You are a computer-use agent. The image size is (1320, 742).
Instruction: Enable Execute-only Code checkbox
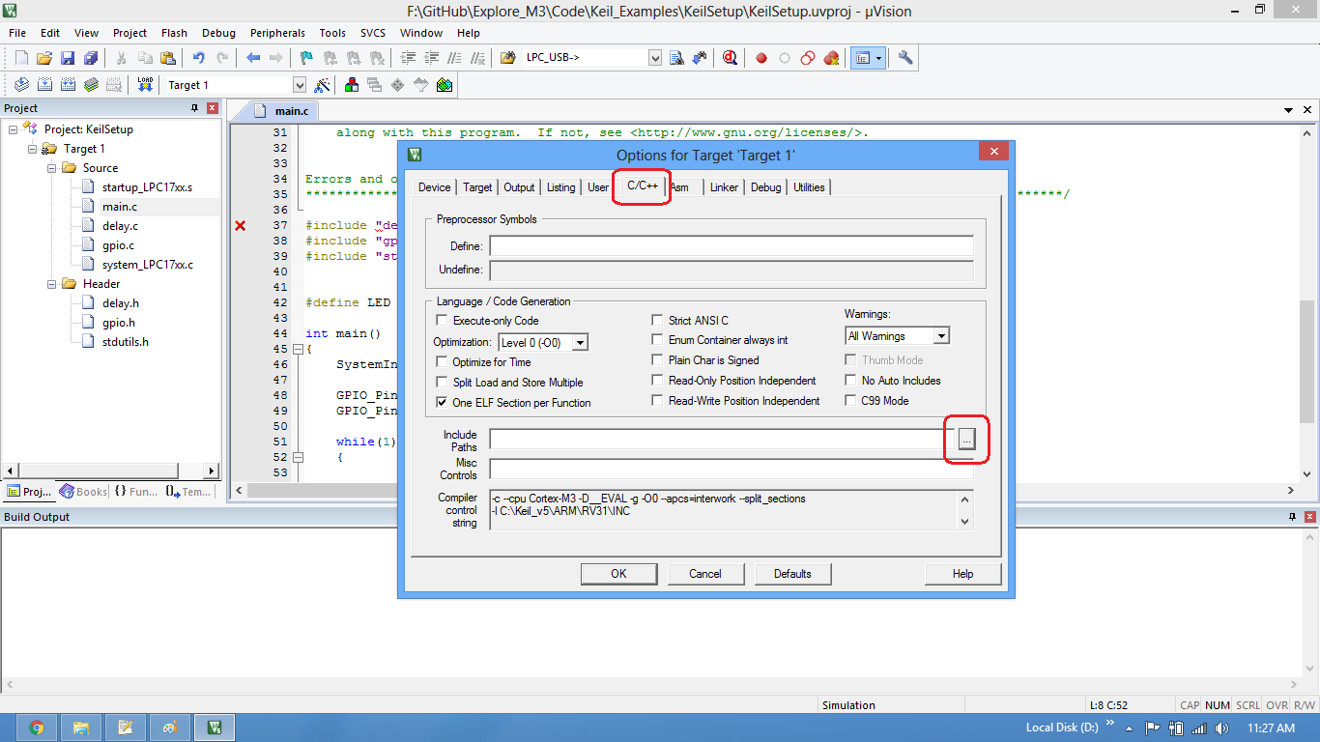click(443, 321)
